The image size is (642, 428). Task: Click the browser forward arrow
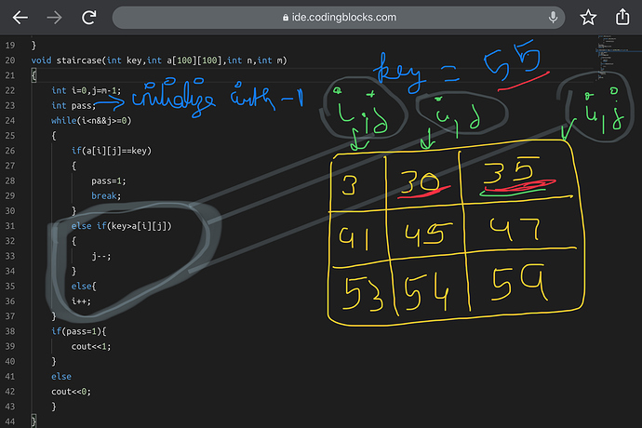54,18
